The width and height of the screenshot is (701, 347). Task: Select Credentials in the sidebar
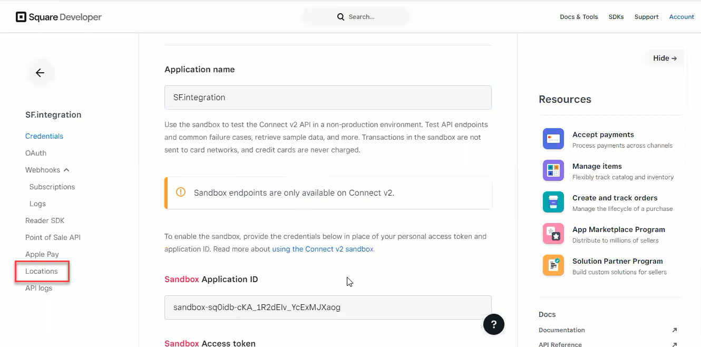(x=44, y=136)
